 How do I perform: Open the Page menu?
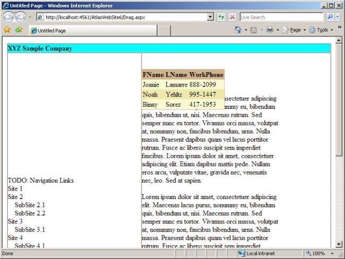coord(294,30)
